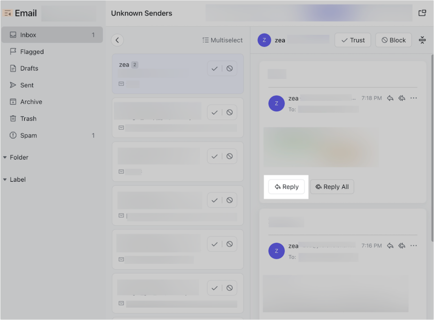Open the Inbox folder
Screen dimensions: 434x320
click(x=52, y=35)
